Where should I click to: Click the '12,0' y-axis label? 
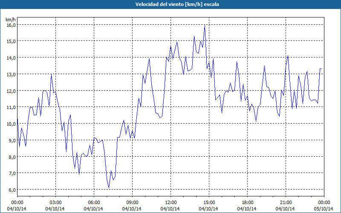11,91
